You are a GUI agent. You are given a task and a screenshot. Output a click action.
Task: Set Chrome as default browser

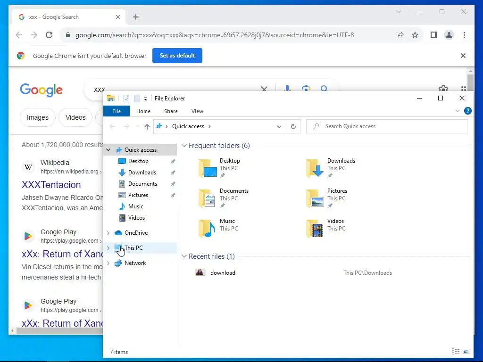[177, 56]
